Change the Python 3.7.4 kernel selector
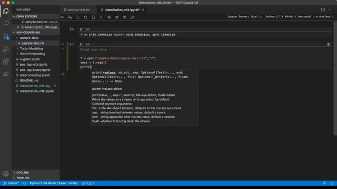 [x=300, y=17]
